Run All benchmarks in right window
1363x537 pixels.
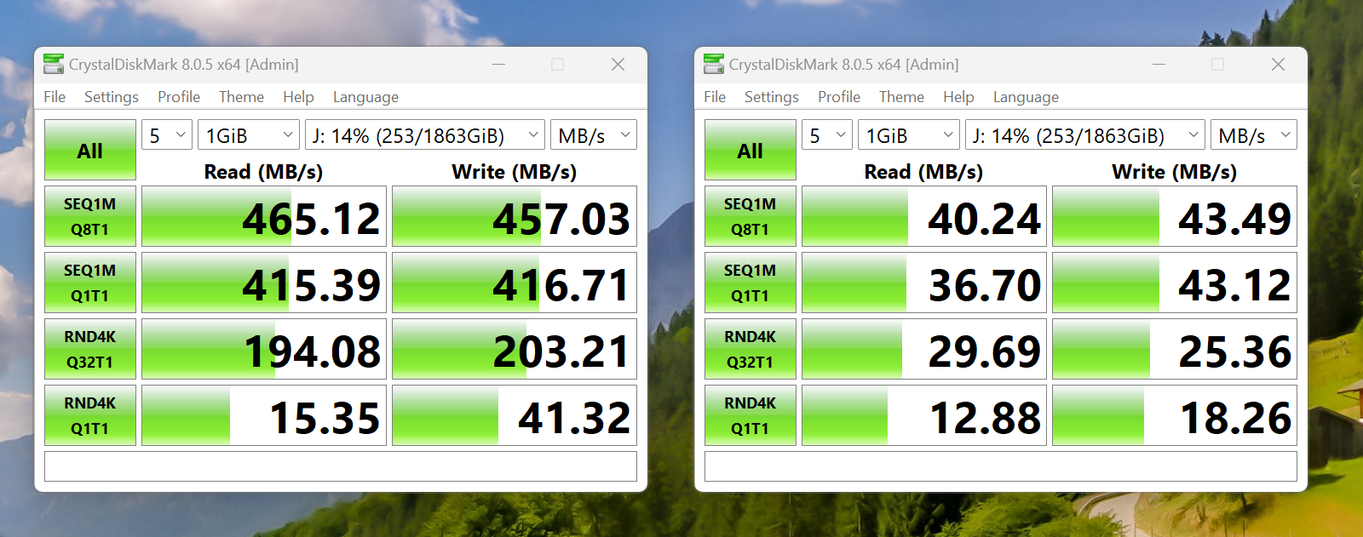coord(750,150)
